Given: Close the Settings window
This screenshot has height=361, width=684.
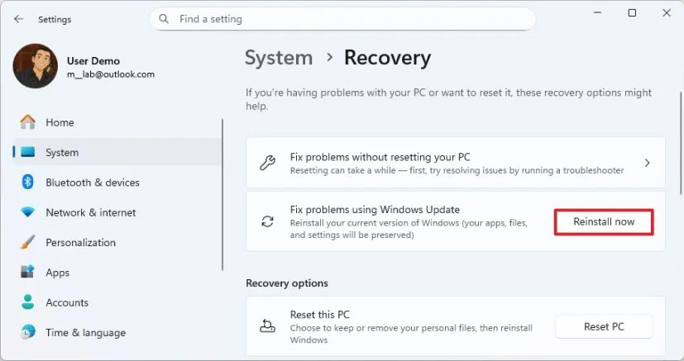Looking at the screenshot, I should [667, 13].
